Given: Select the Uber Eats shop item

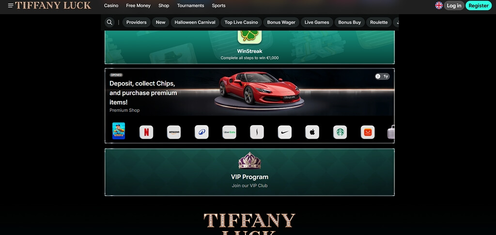Looking at the screenshot, I should point(229,132).
